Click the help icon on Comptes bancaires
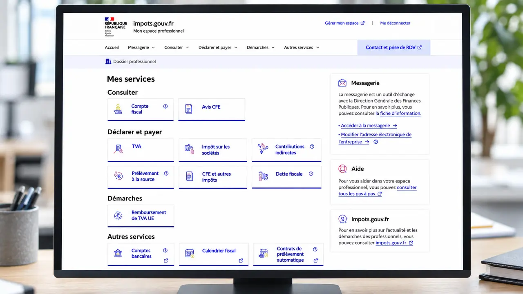The width and height of the screenshot is (523, 294). pos(165,250)
